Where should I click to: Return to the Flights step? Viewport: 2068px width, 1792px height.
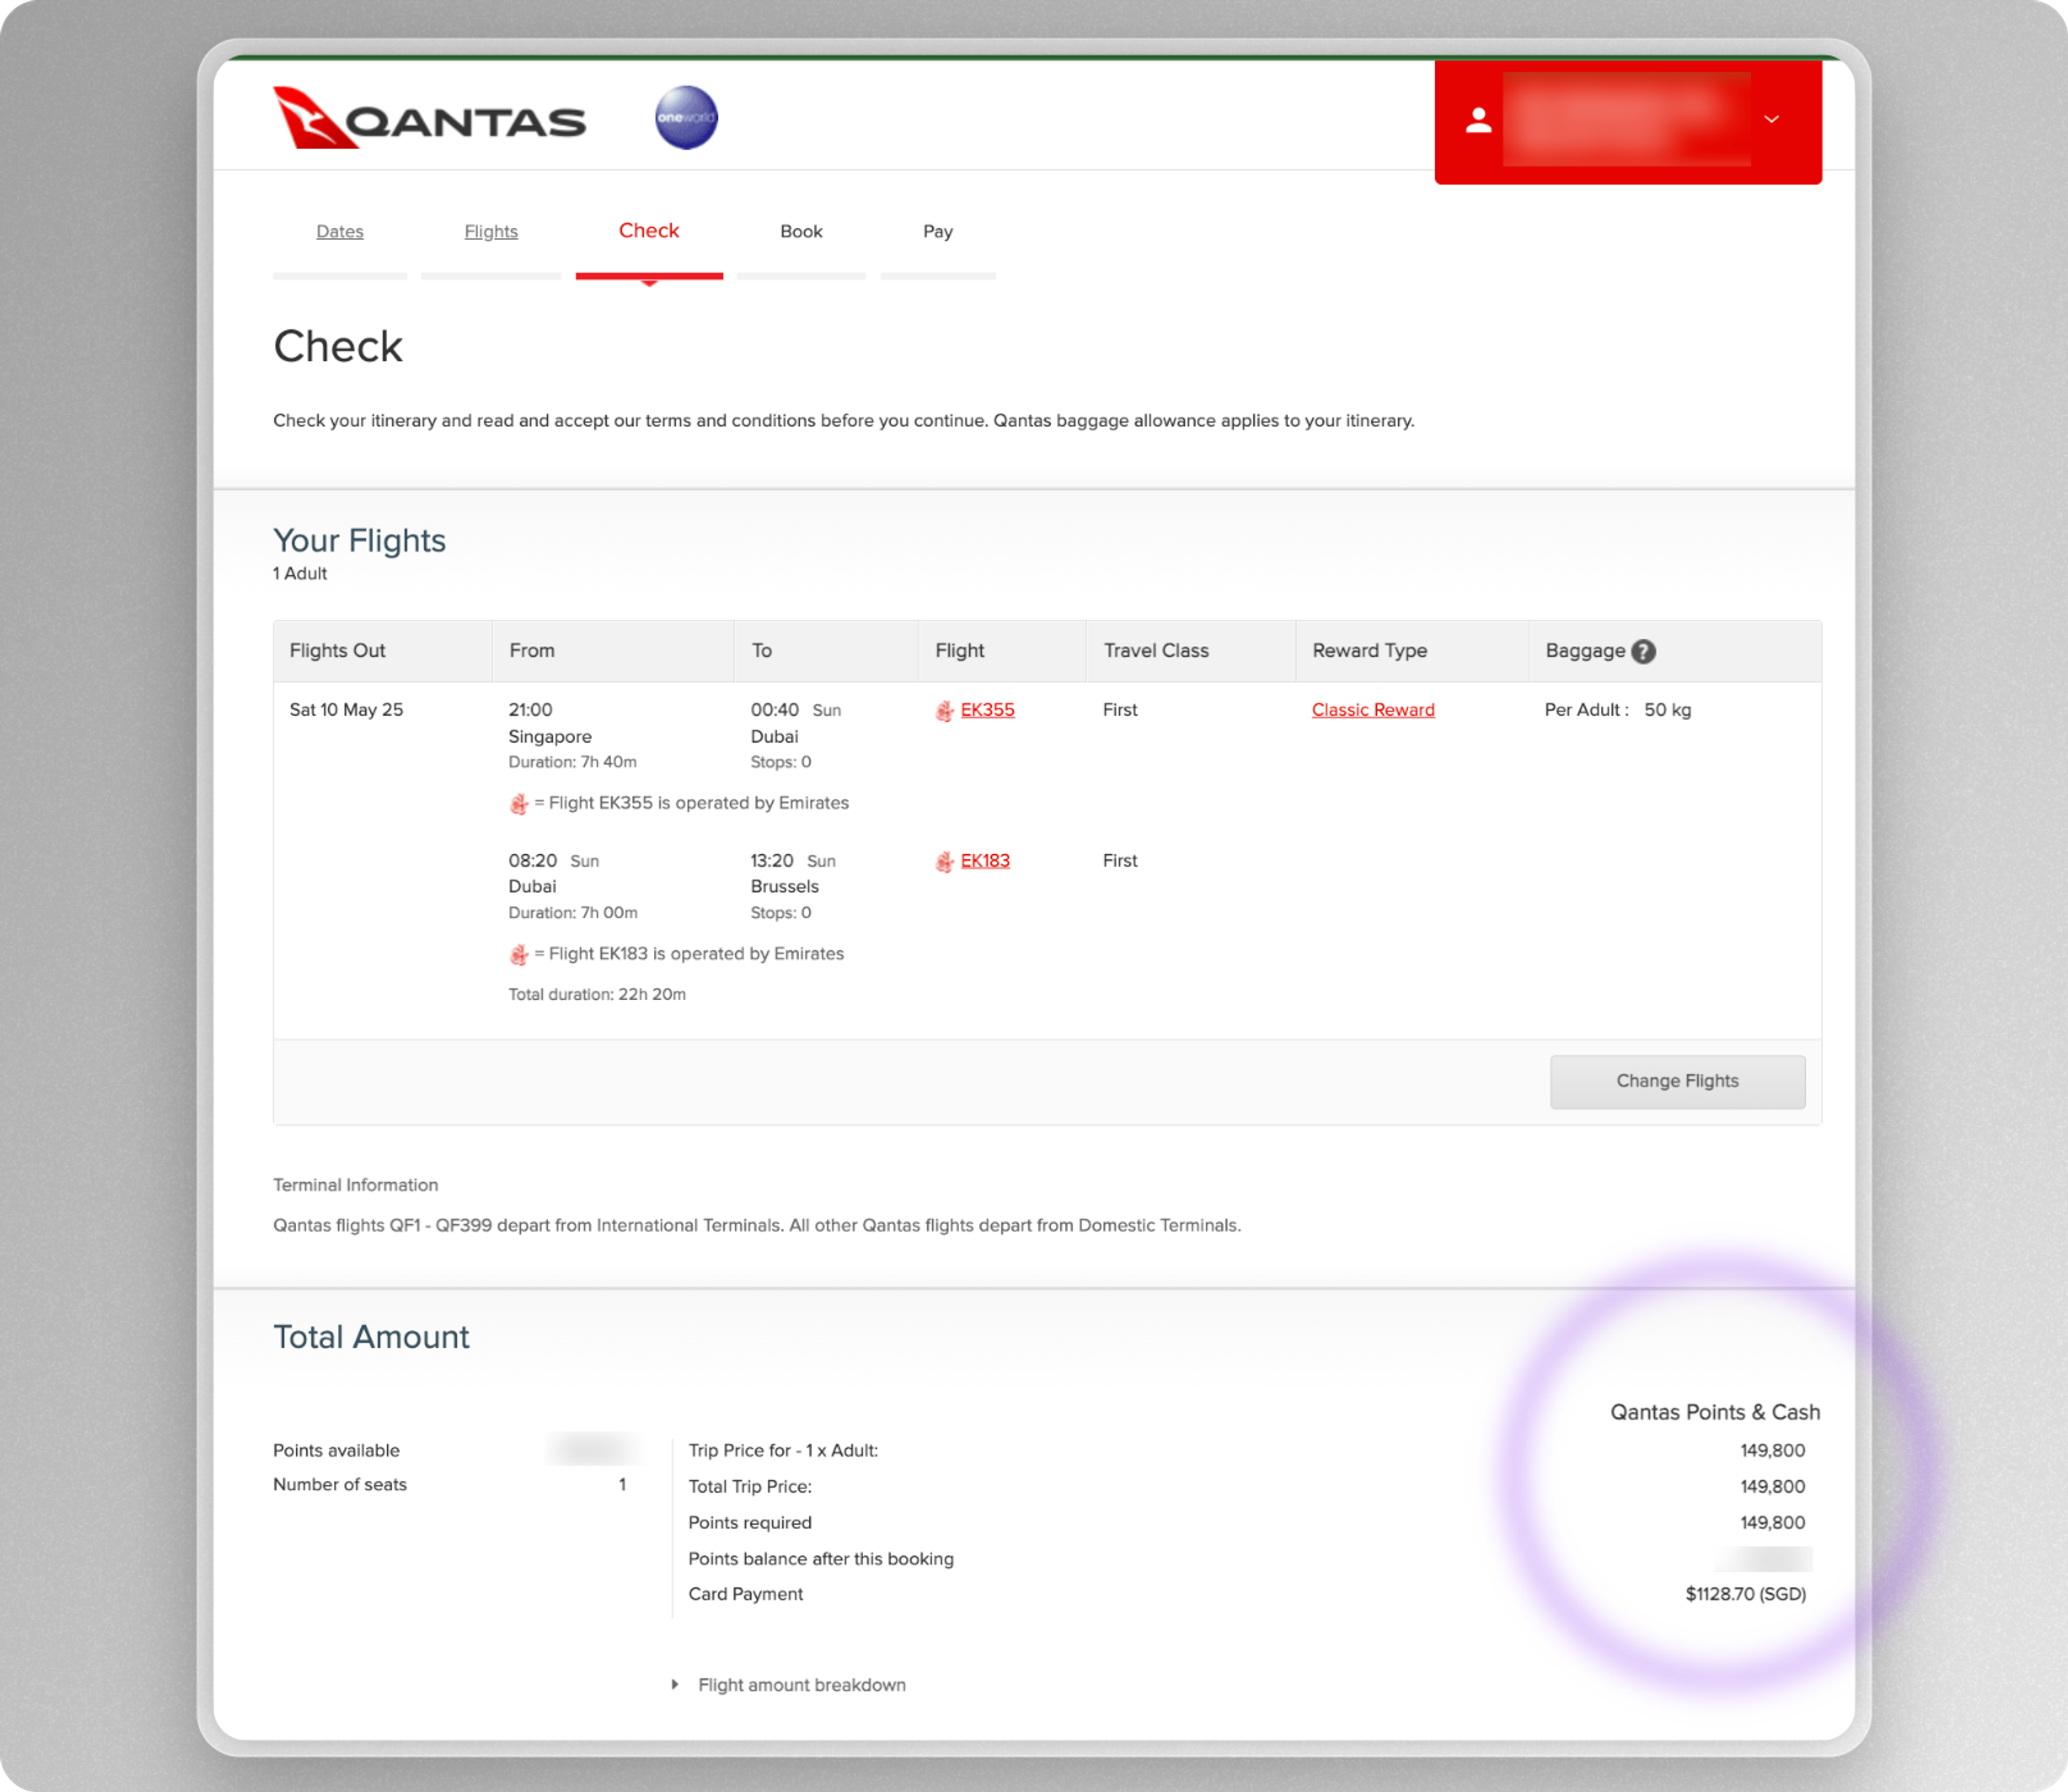491,232
